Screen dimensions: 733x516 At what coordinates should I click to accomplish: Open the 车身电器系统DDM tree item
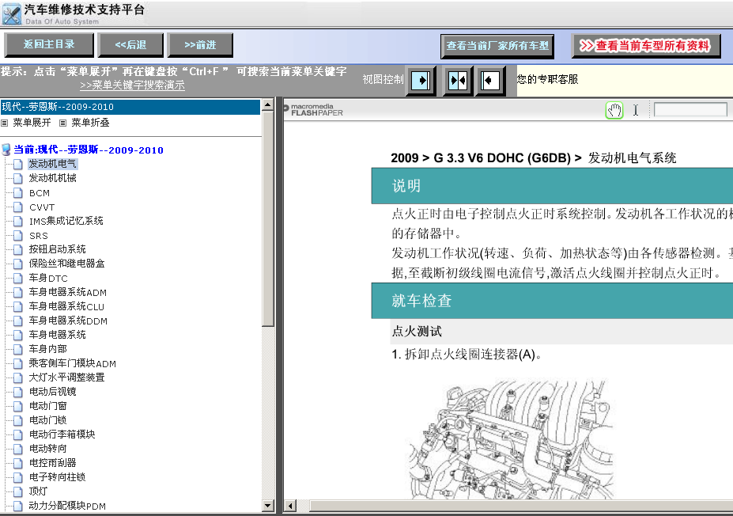[x=68, y=321]
